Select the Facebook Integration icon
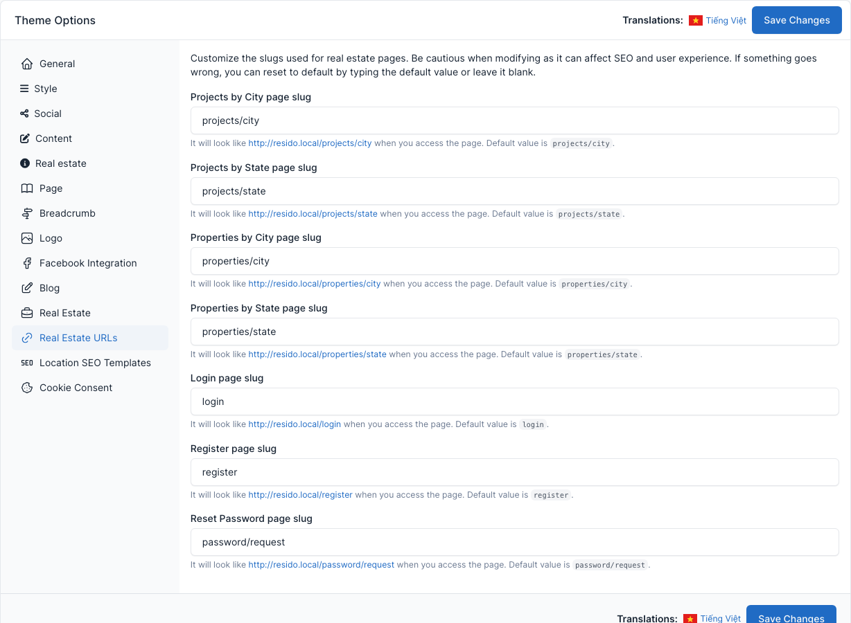Viewport: 851px width, 623px height. [27, 263]
